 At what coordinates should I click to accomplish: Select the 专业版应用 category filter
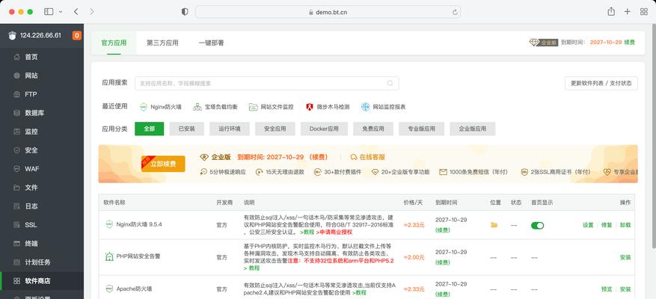point(421,129)
